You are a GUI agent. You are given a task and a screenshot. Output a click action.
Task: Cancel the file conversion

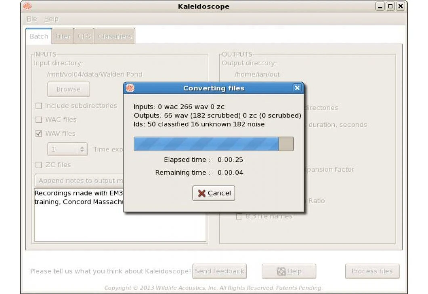[214, 193]
